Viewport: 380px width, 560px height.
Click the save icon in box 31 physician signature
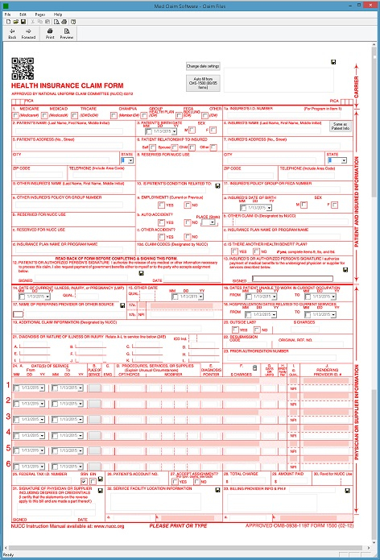101,491
